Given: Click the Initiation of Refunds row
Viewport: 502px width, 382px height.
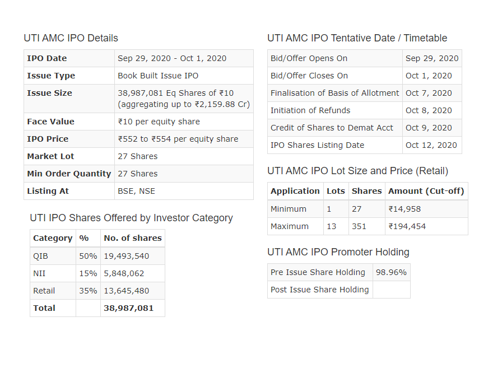Looking at the screenshot, I should (x=310, y=110).
